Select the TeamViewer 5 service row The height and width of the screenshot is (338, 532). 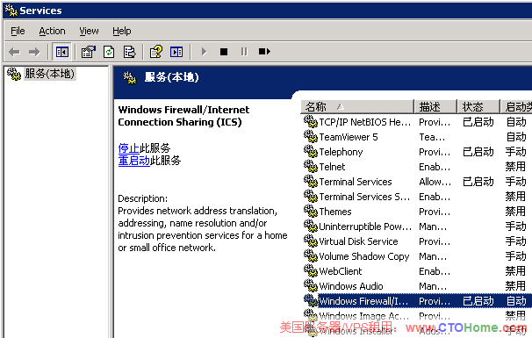tap(417, 137)
